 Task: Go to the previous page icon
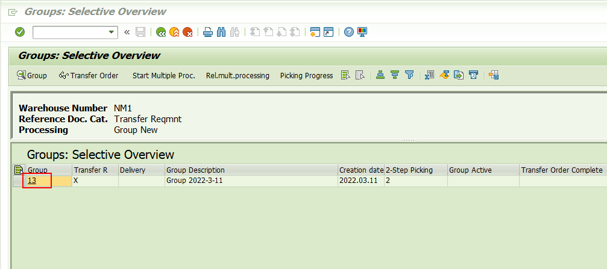pyautogui.click(x=268, y=32)
